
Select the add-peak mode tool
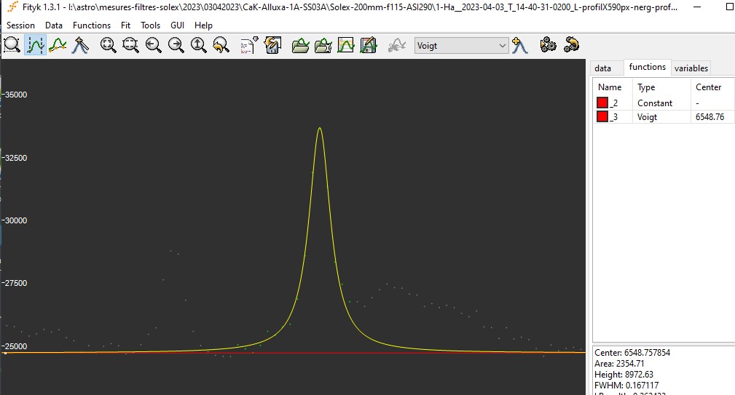[x=80, y=45]
